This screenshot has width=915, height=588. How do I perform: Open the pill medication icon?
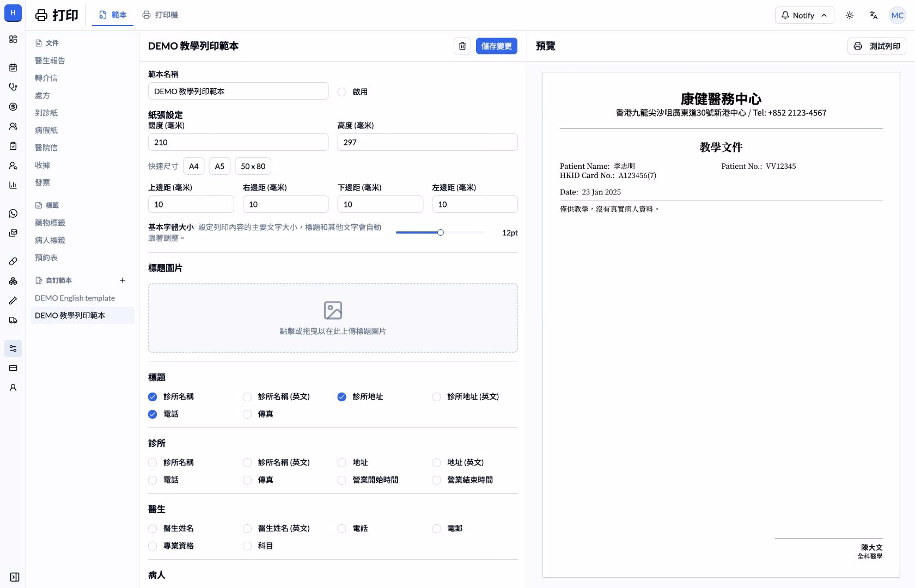(13, 261)
